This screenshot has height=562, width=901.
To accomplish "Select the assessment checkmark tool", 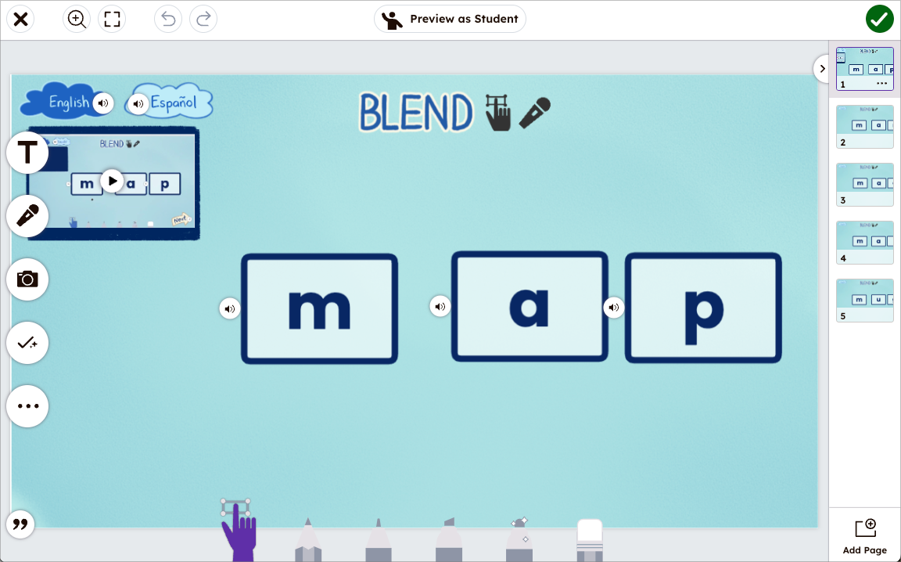I will (27, 343).
